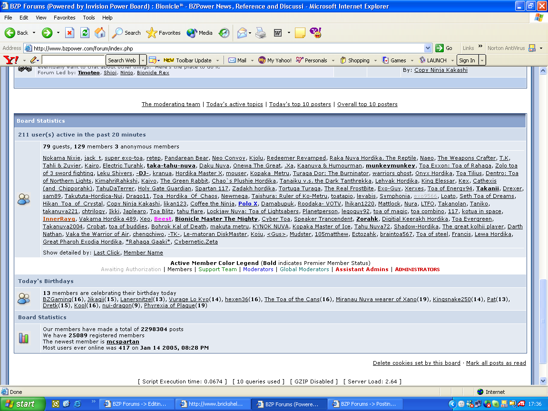Click the Yahoo! logo in toolbar
Image resolution: width=548 pixels, height=411 pixels.
coord(11,60)
